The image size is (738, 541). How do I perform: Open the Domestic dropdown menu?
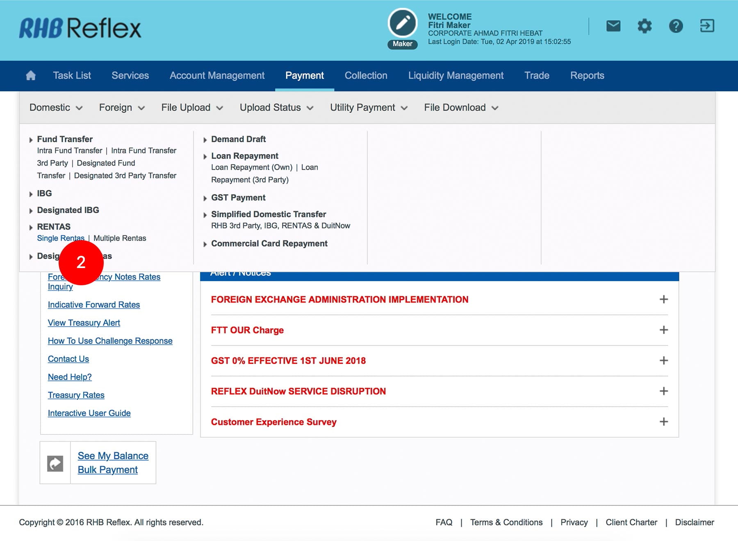(x=56, y=107)
